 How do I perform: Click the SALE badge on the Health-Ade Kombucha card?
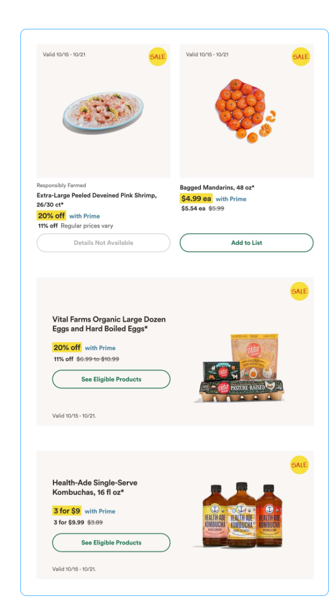point(299,465)
